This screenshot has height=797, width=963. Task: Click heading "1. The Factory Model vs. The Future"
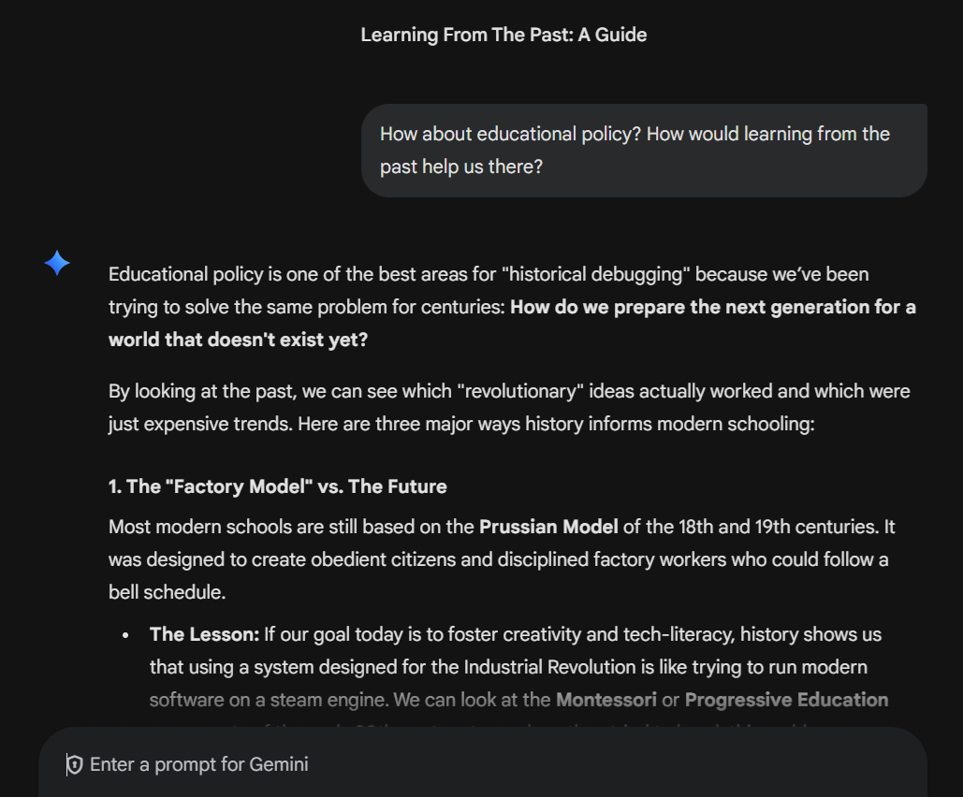click(278, 486)
